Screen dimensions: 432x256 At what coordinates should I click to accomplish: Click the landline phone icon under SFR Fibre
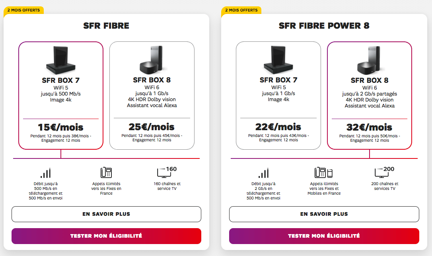106,172
